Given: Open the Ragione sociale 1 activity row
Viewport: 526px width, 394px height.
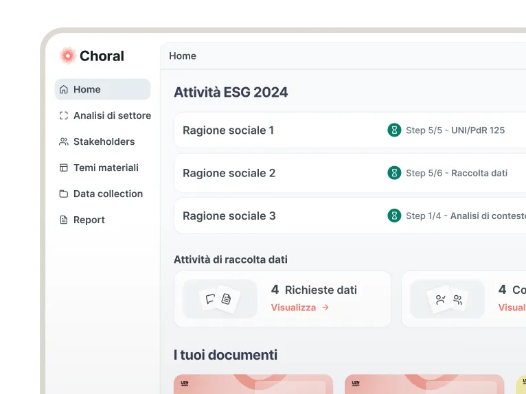Looking at the screenshot, I should click(x=350, y=130).
